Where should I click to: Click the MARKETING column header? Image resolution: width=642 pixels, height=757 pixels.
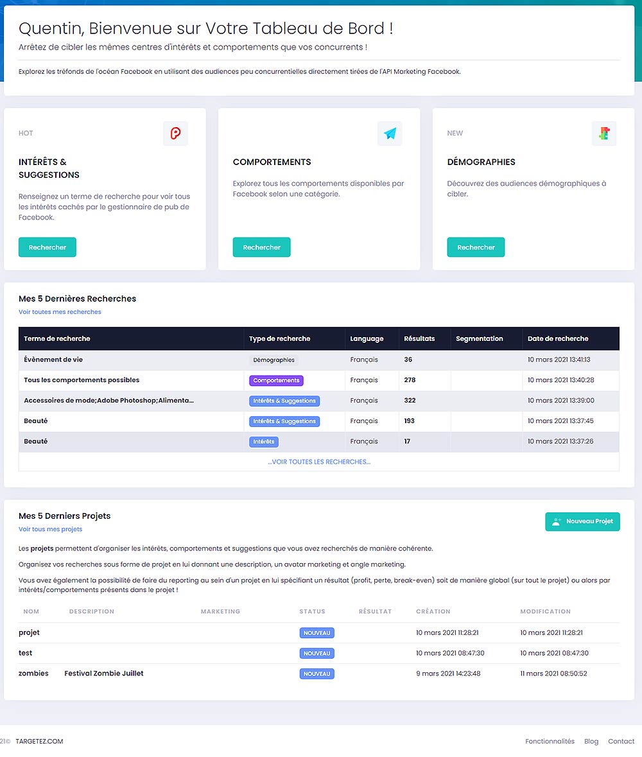(x=221, y=612)
